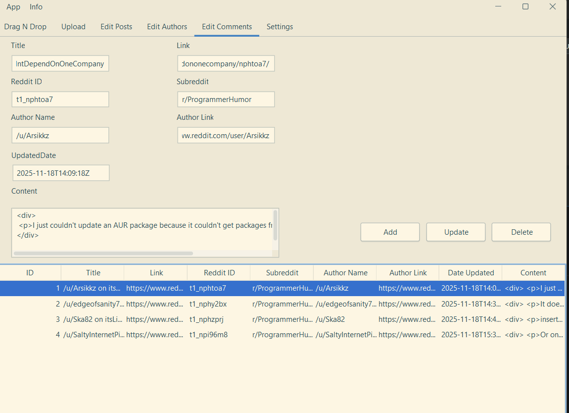Click the Content column header
Viewport: 569px width, 413px height.
(533, 273)
